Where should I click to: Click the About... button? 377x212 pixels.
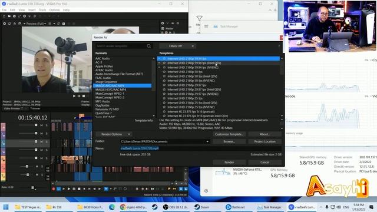264,134
